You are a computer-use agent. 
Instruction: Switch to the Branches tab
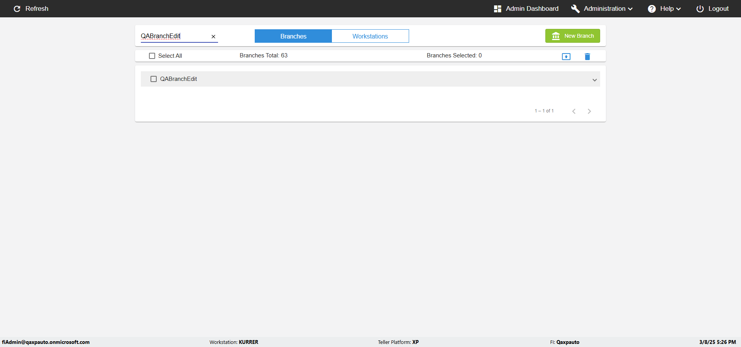[293, 36]
